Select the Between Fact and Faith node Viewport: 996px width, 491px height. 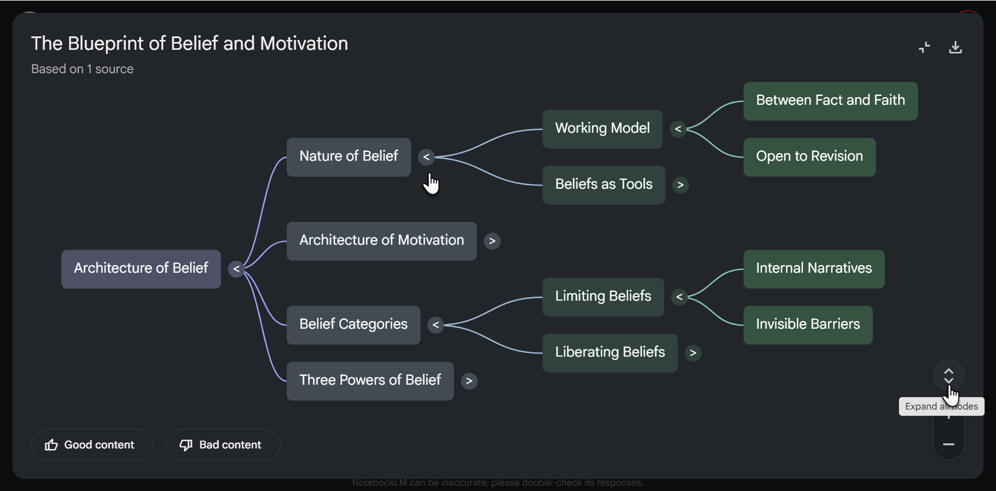click(x=830, y=101)
